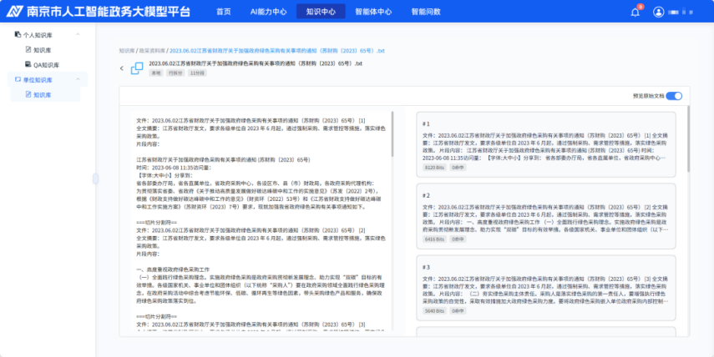Click the back arrow beside document title
Viewport: 714px width, 357px height.
point(121,68)
